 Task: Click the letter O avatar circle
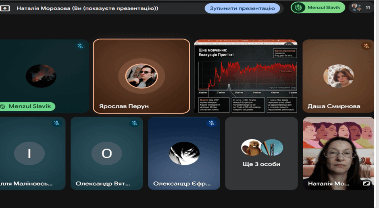point(106,153)
